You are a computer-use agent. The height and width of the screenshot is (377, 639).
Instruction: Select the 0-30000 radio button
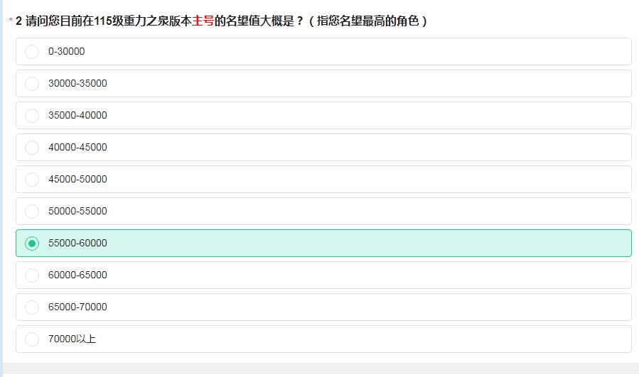[32, 52]
